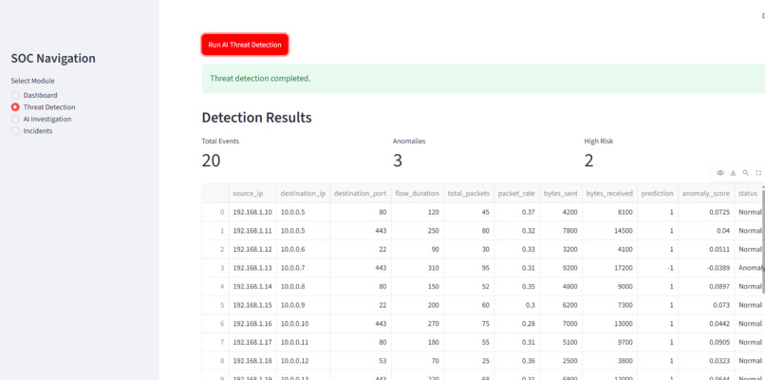The width and height of the screenshot is (765, 380).
Task: Click destination port 53 cell
Action: (x=360, y=360)
